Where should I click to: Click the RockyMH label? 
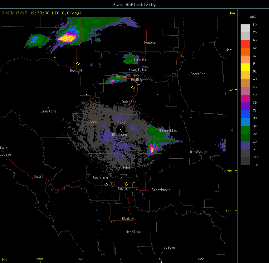coord(76,71)
